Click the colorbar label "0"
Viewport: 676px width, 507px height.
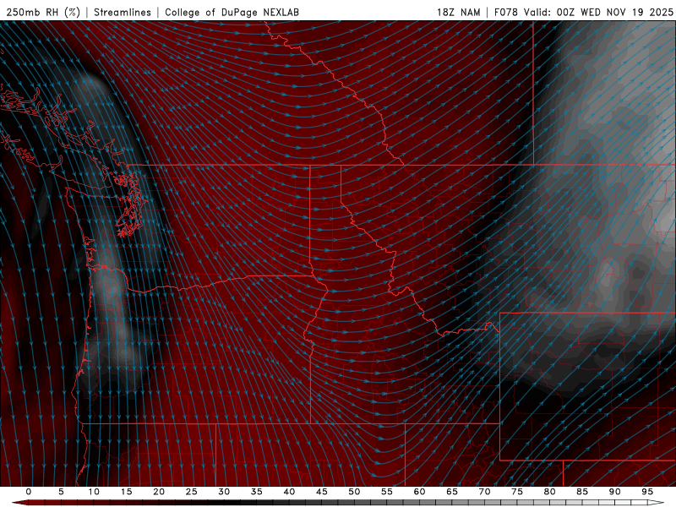29,492
